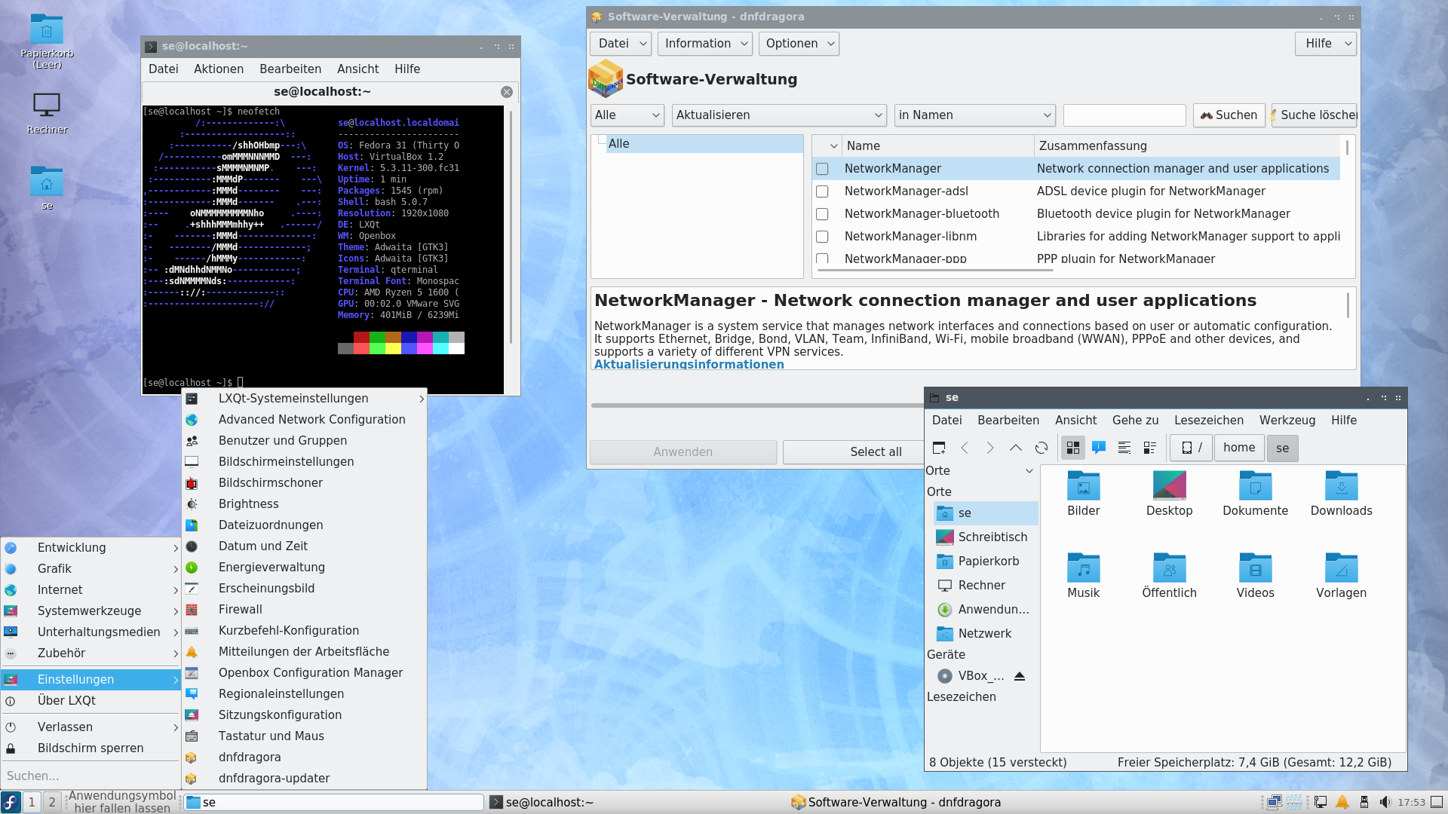Select Netzwerk in file manager sidebar
Screen dimensions: 1448x814
coord(984,634)
